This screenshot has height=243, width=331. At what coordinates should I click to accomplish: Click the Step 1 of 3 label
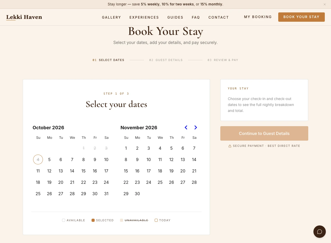coord(116,94)
